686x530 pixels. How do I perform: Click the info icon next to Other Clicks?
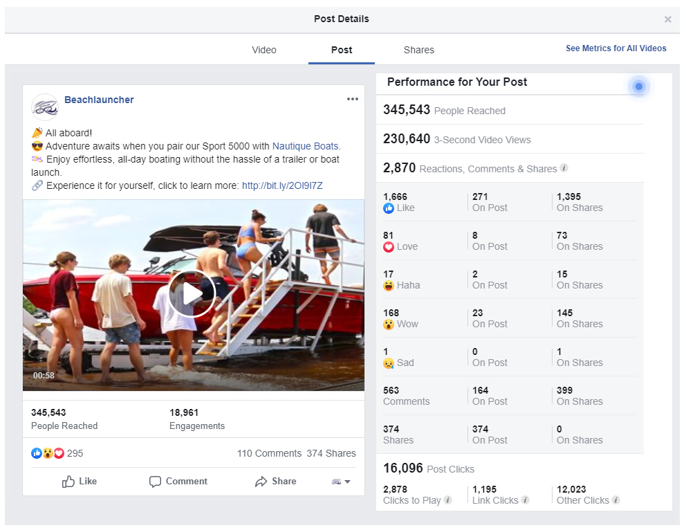tap(616, 500)
